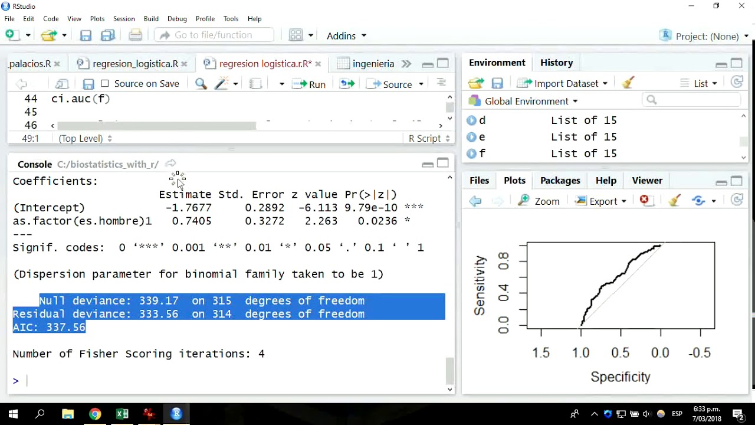The width and height of the screenshot is (755, 425).
Task: Click the compile report notebook icon
Action: click(x=255, y=84)
